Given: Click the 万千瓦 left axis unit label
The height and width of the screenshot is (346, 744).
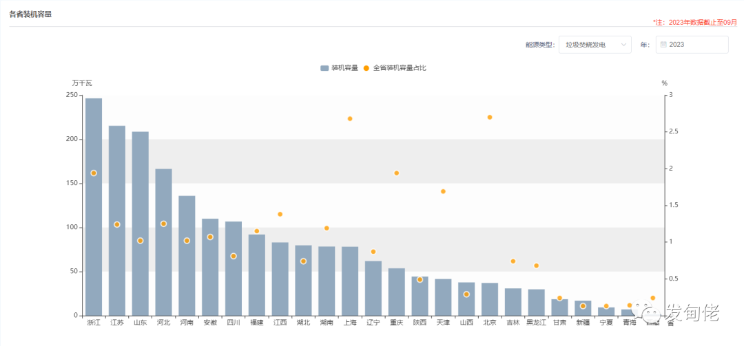Looking at the screenshot, I should click(82, 83).
